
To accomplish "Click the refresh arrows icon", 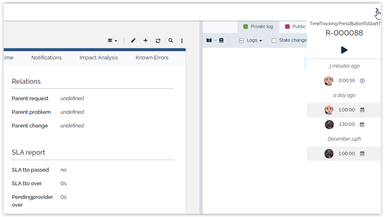I will point(158,40).
